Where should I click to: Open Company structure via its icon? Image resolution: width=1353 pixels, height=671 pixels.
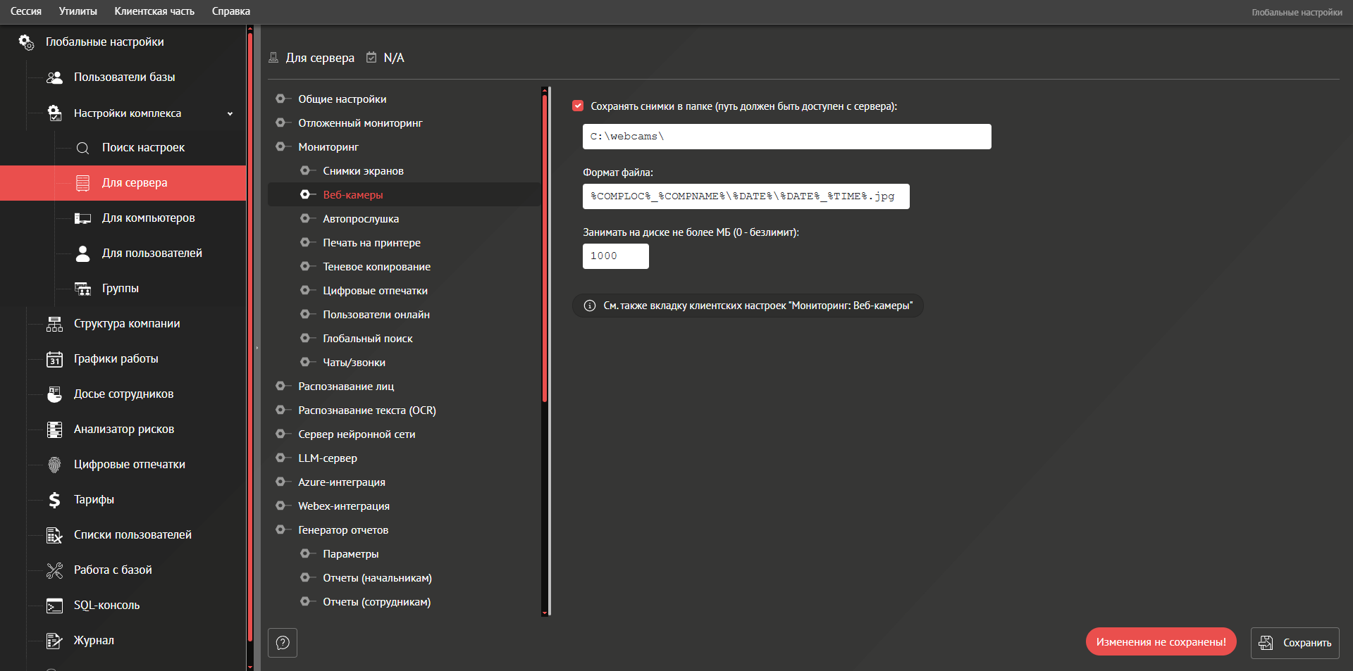pyautogui.click(x=54, y=324)
